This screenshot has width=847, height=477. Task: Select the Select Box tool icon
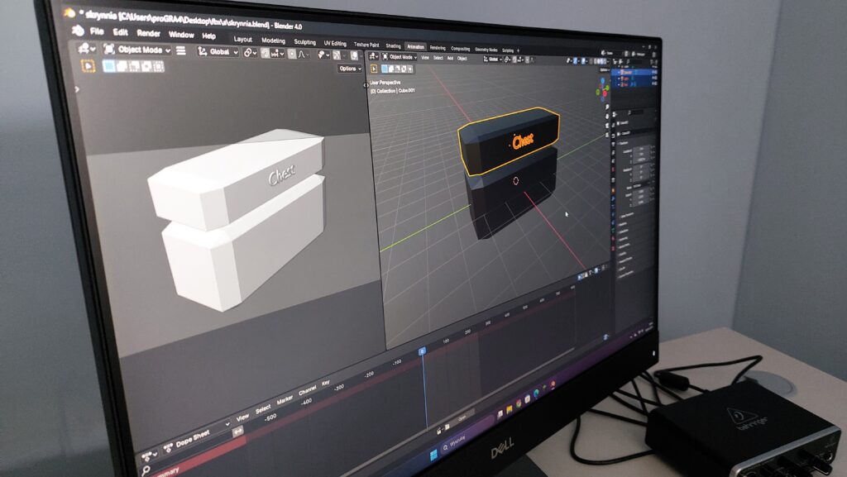(108, 65)
